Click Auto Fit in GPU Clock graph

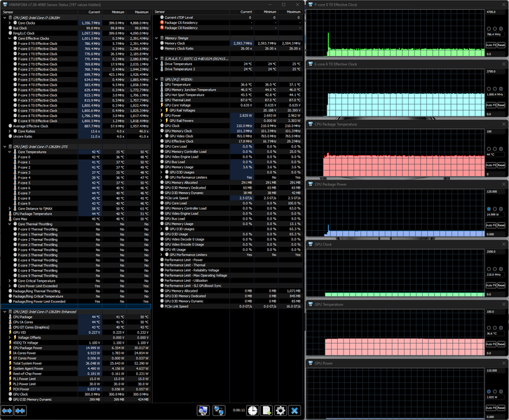click(491, 285)
